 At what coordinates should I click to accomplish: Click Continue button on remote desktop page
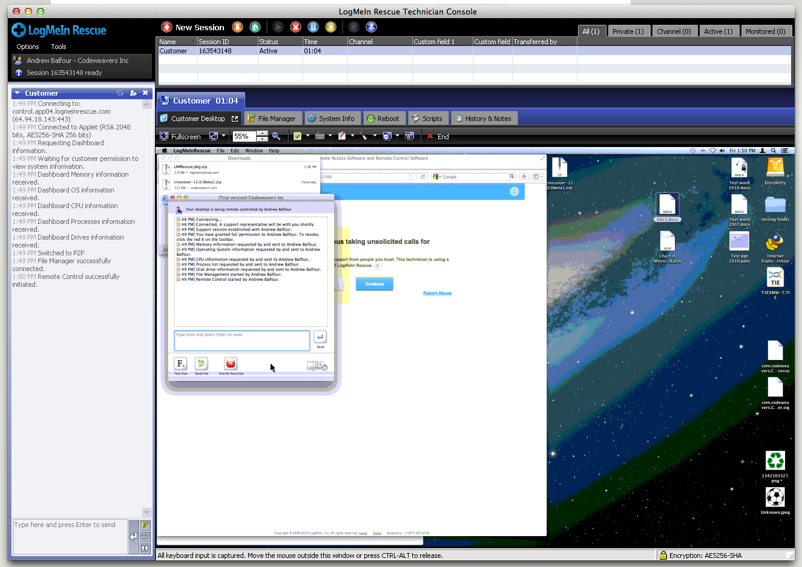[375, 284]
